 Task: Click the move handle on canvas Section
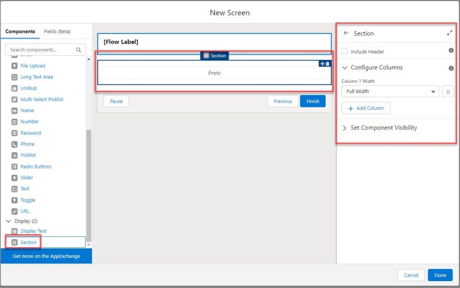[323, 64]
